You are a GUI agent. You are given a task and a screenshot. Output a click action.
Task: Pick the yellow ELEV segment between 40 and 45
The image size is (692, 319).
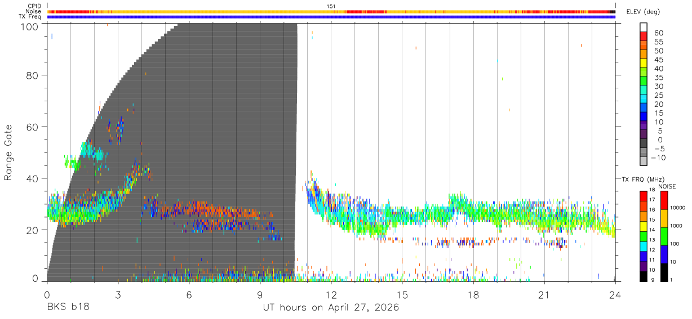(644, 63)
